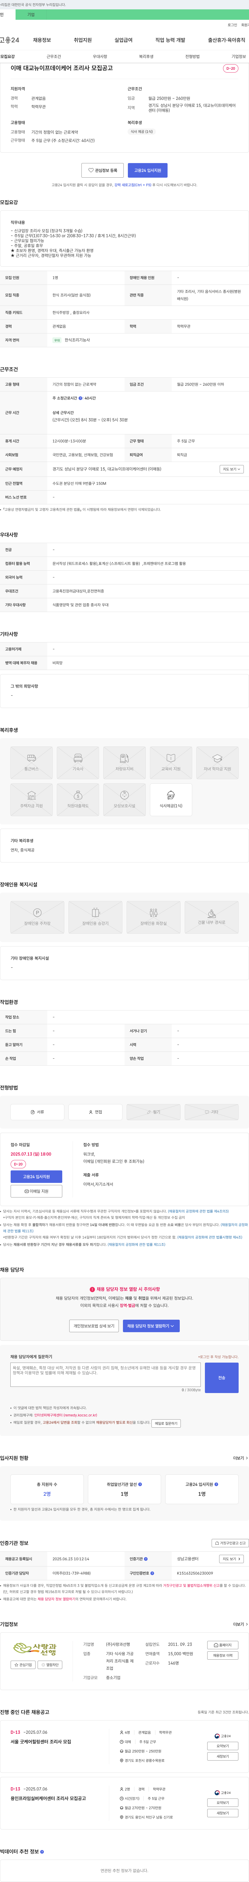Open the 실업급여 menu
Image resolution: width=249 pixels, height=1882 pixels.
(x=124, y=40)
